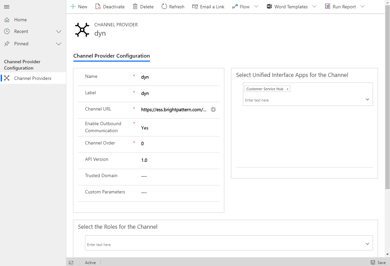Toggle Enable Outbound Communication Yes value
This screenshot has width=390, height=266.
point(145,128)
